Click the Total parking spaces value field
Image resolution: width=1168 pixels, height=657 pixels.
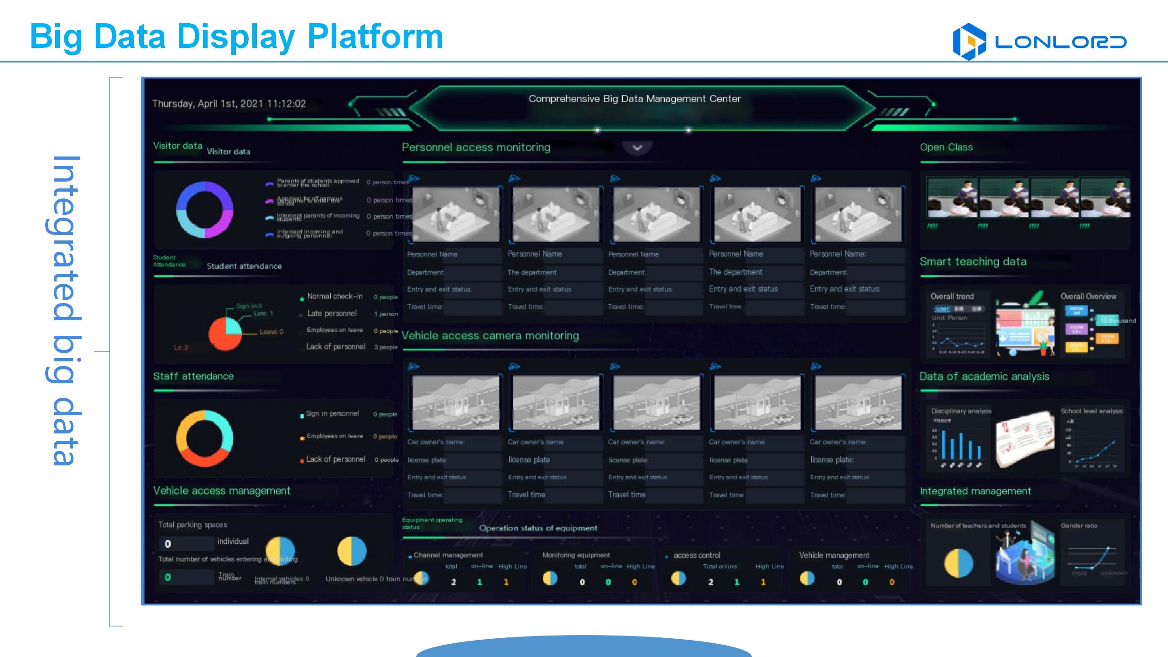pos(186,543)
